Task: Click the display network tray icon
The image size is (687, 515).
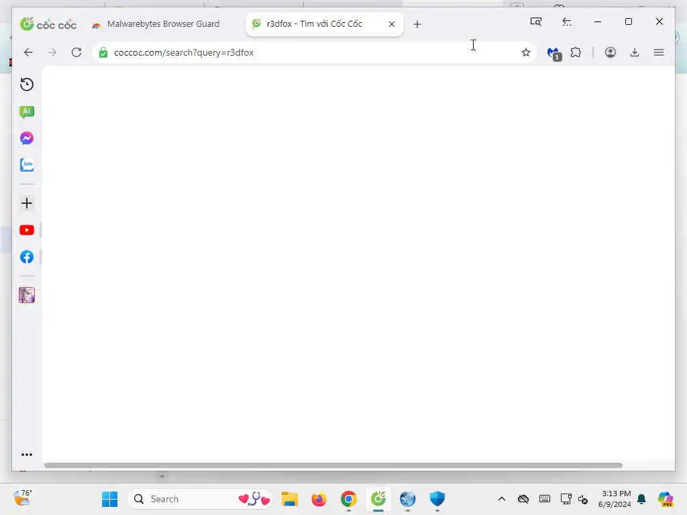Action: pos(566,499)
